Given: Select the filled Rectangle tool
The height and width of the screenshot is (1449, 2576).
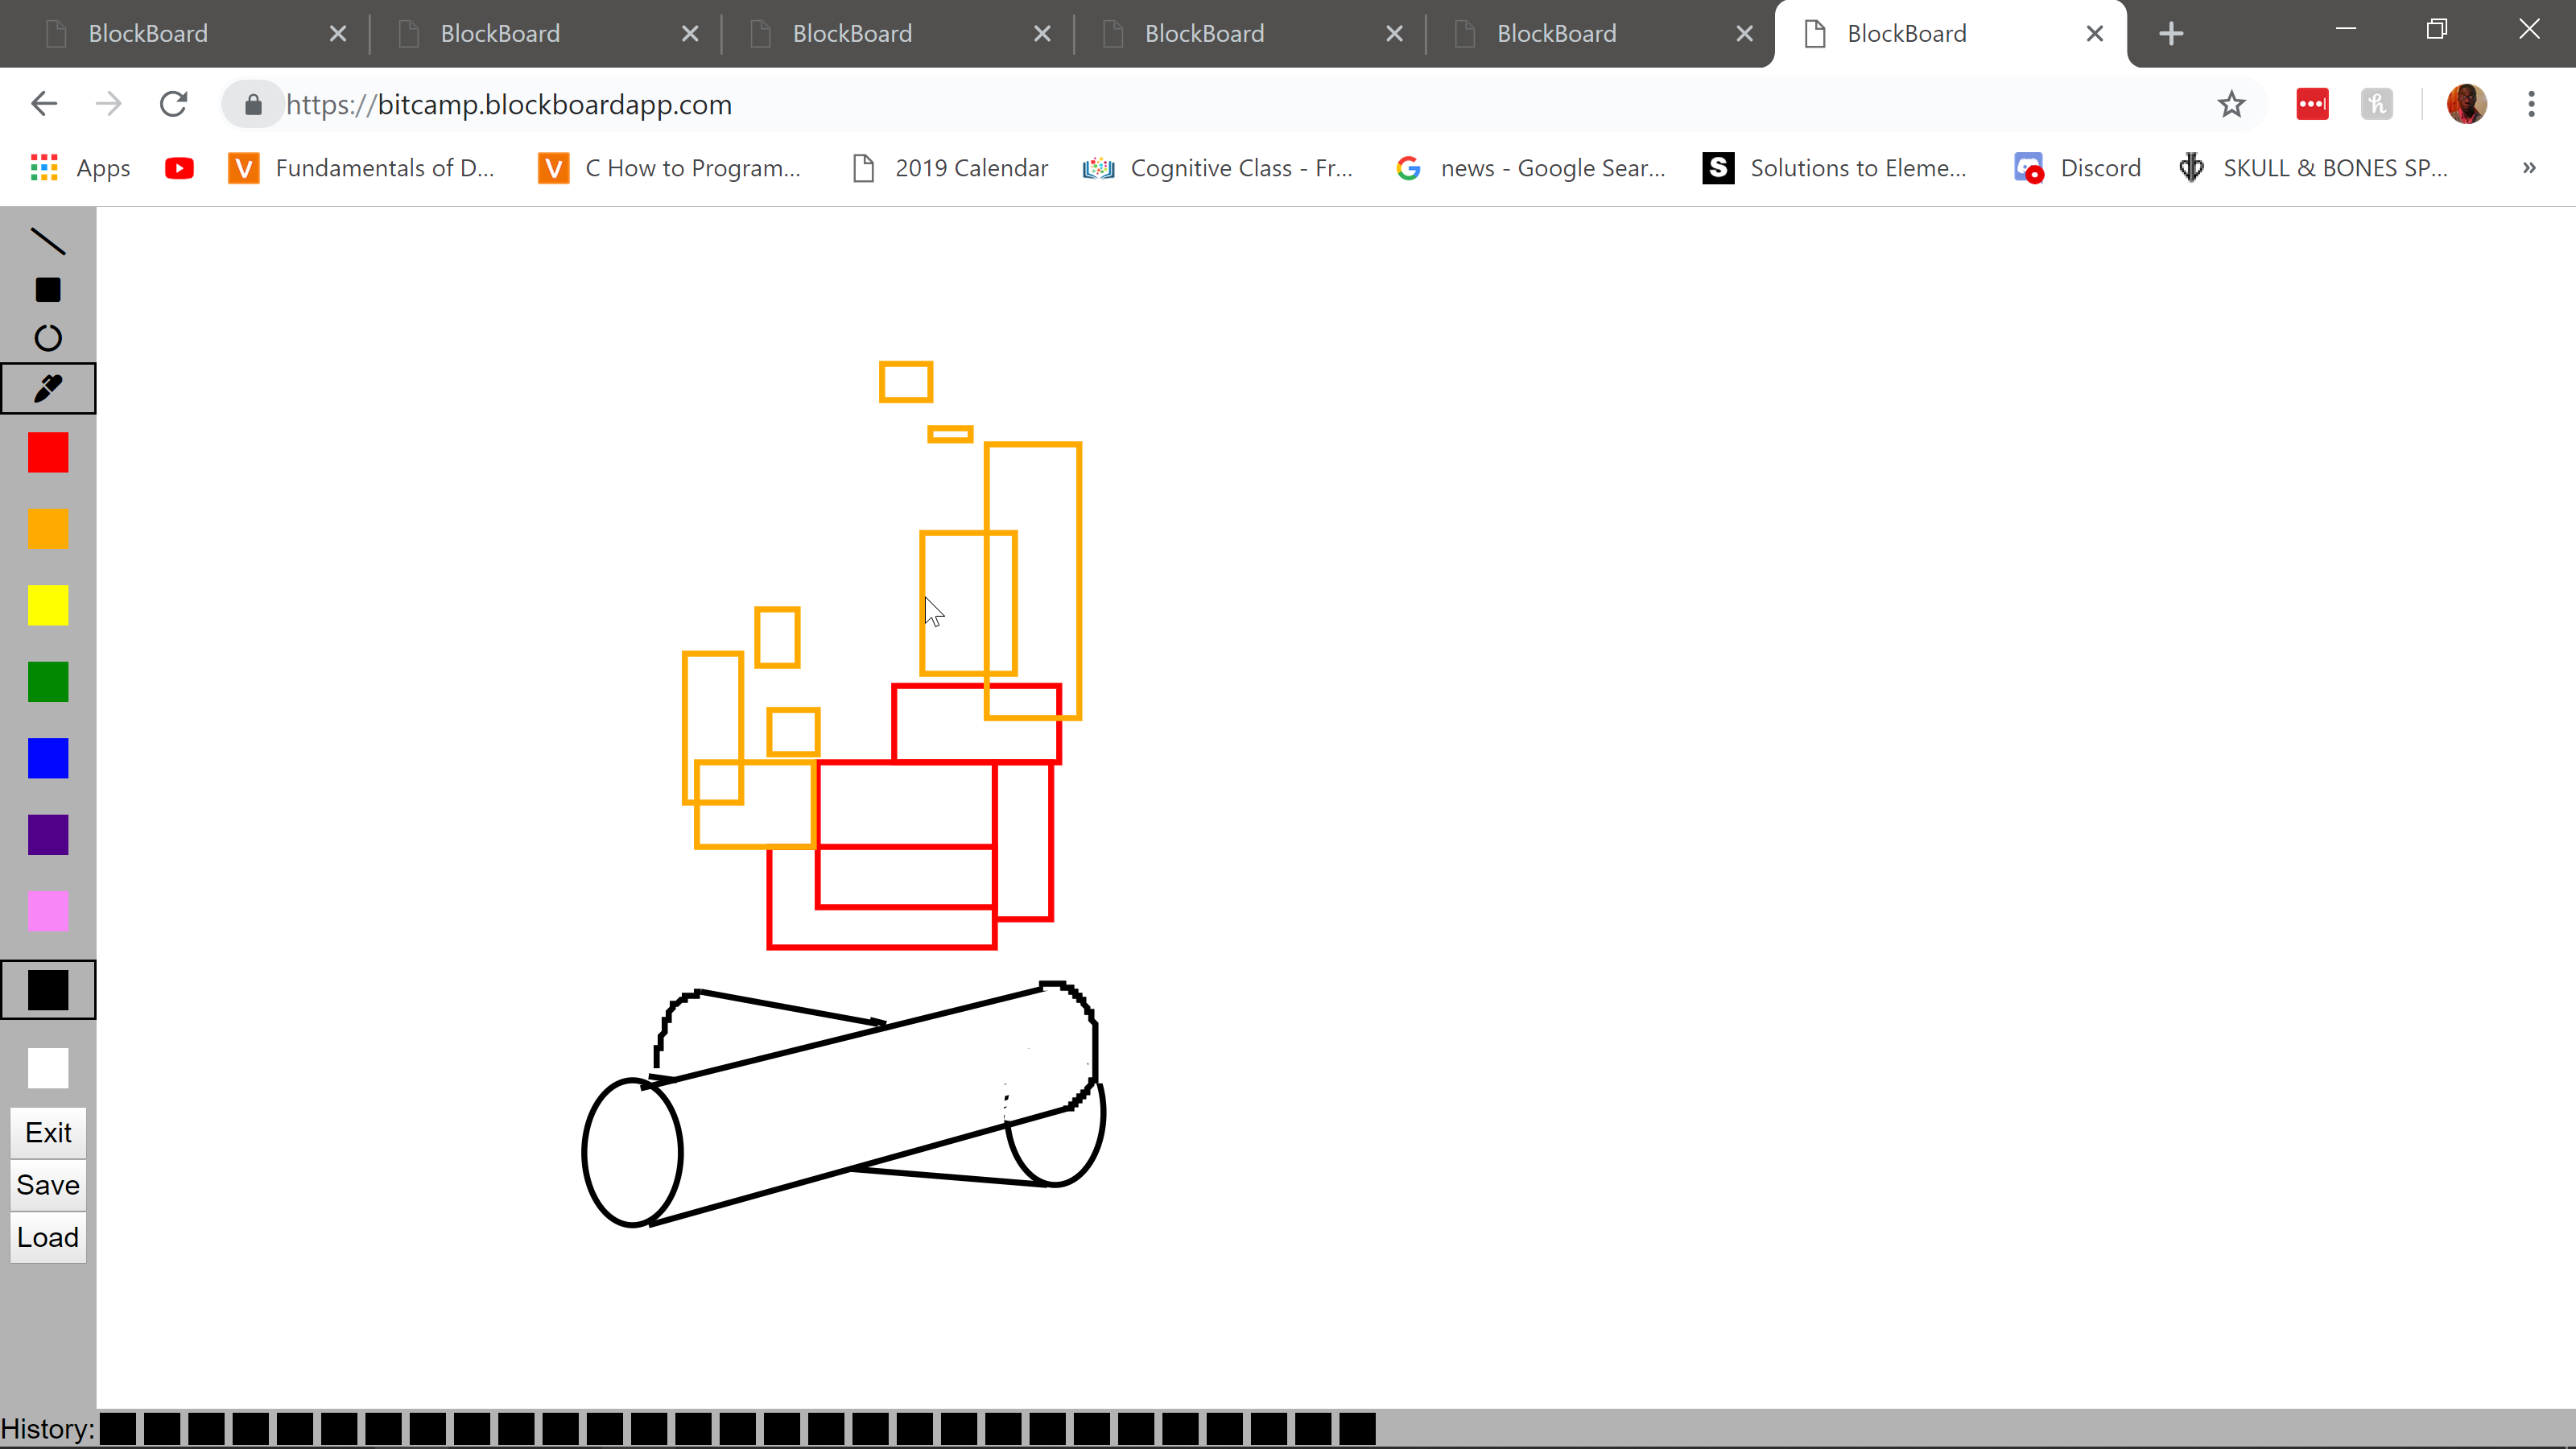Looking at the screenshot, I should pyautogui.click(x=48, y=290).
